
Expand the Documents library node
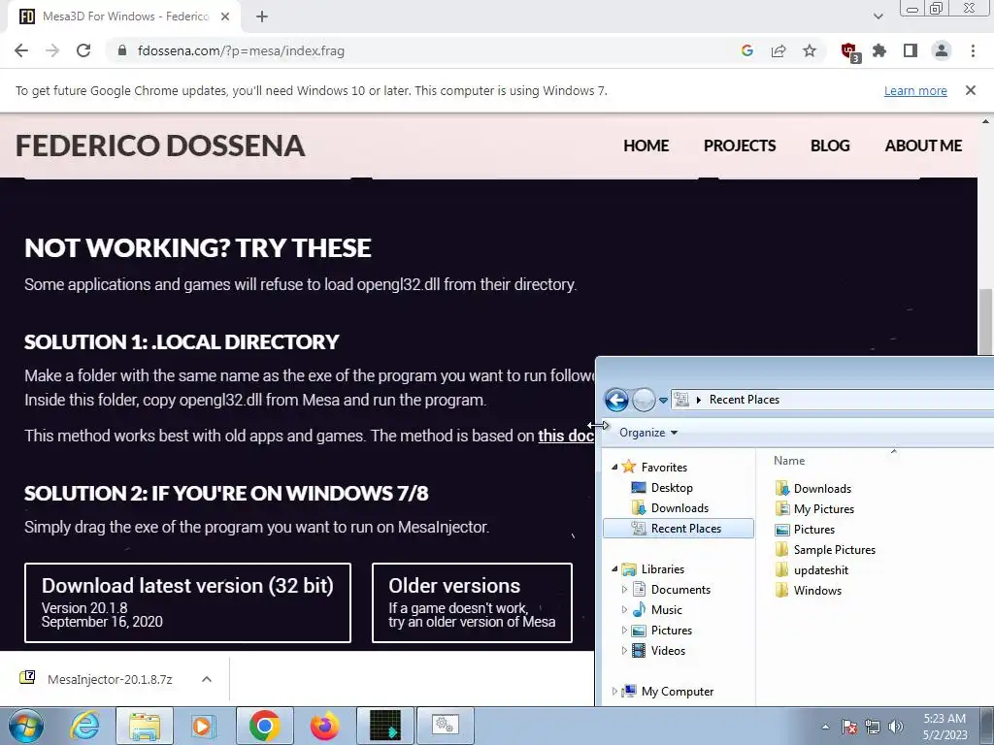click(624, 590)
